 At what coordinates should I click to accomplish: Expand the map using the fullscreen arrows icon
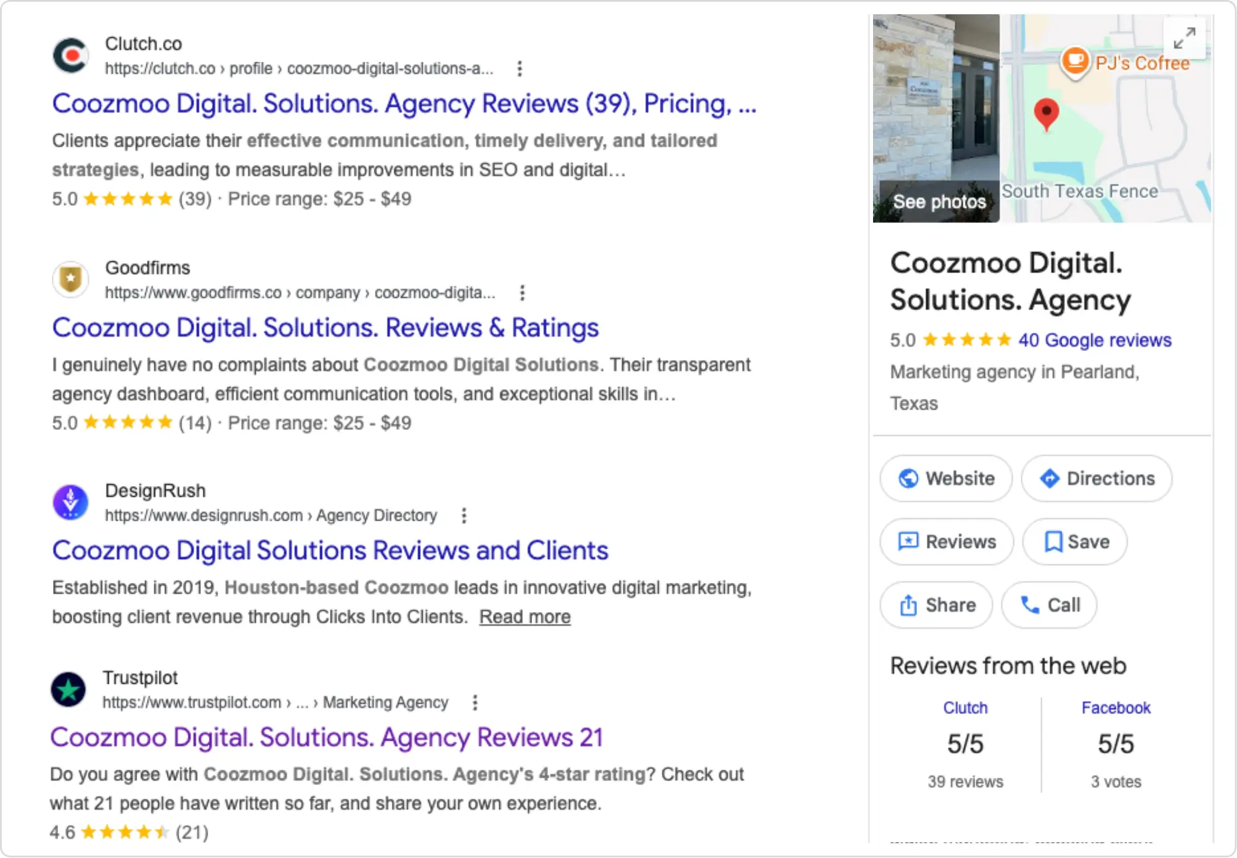[x=1184, y=38]
